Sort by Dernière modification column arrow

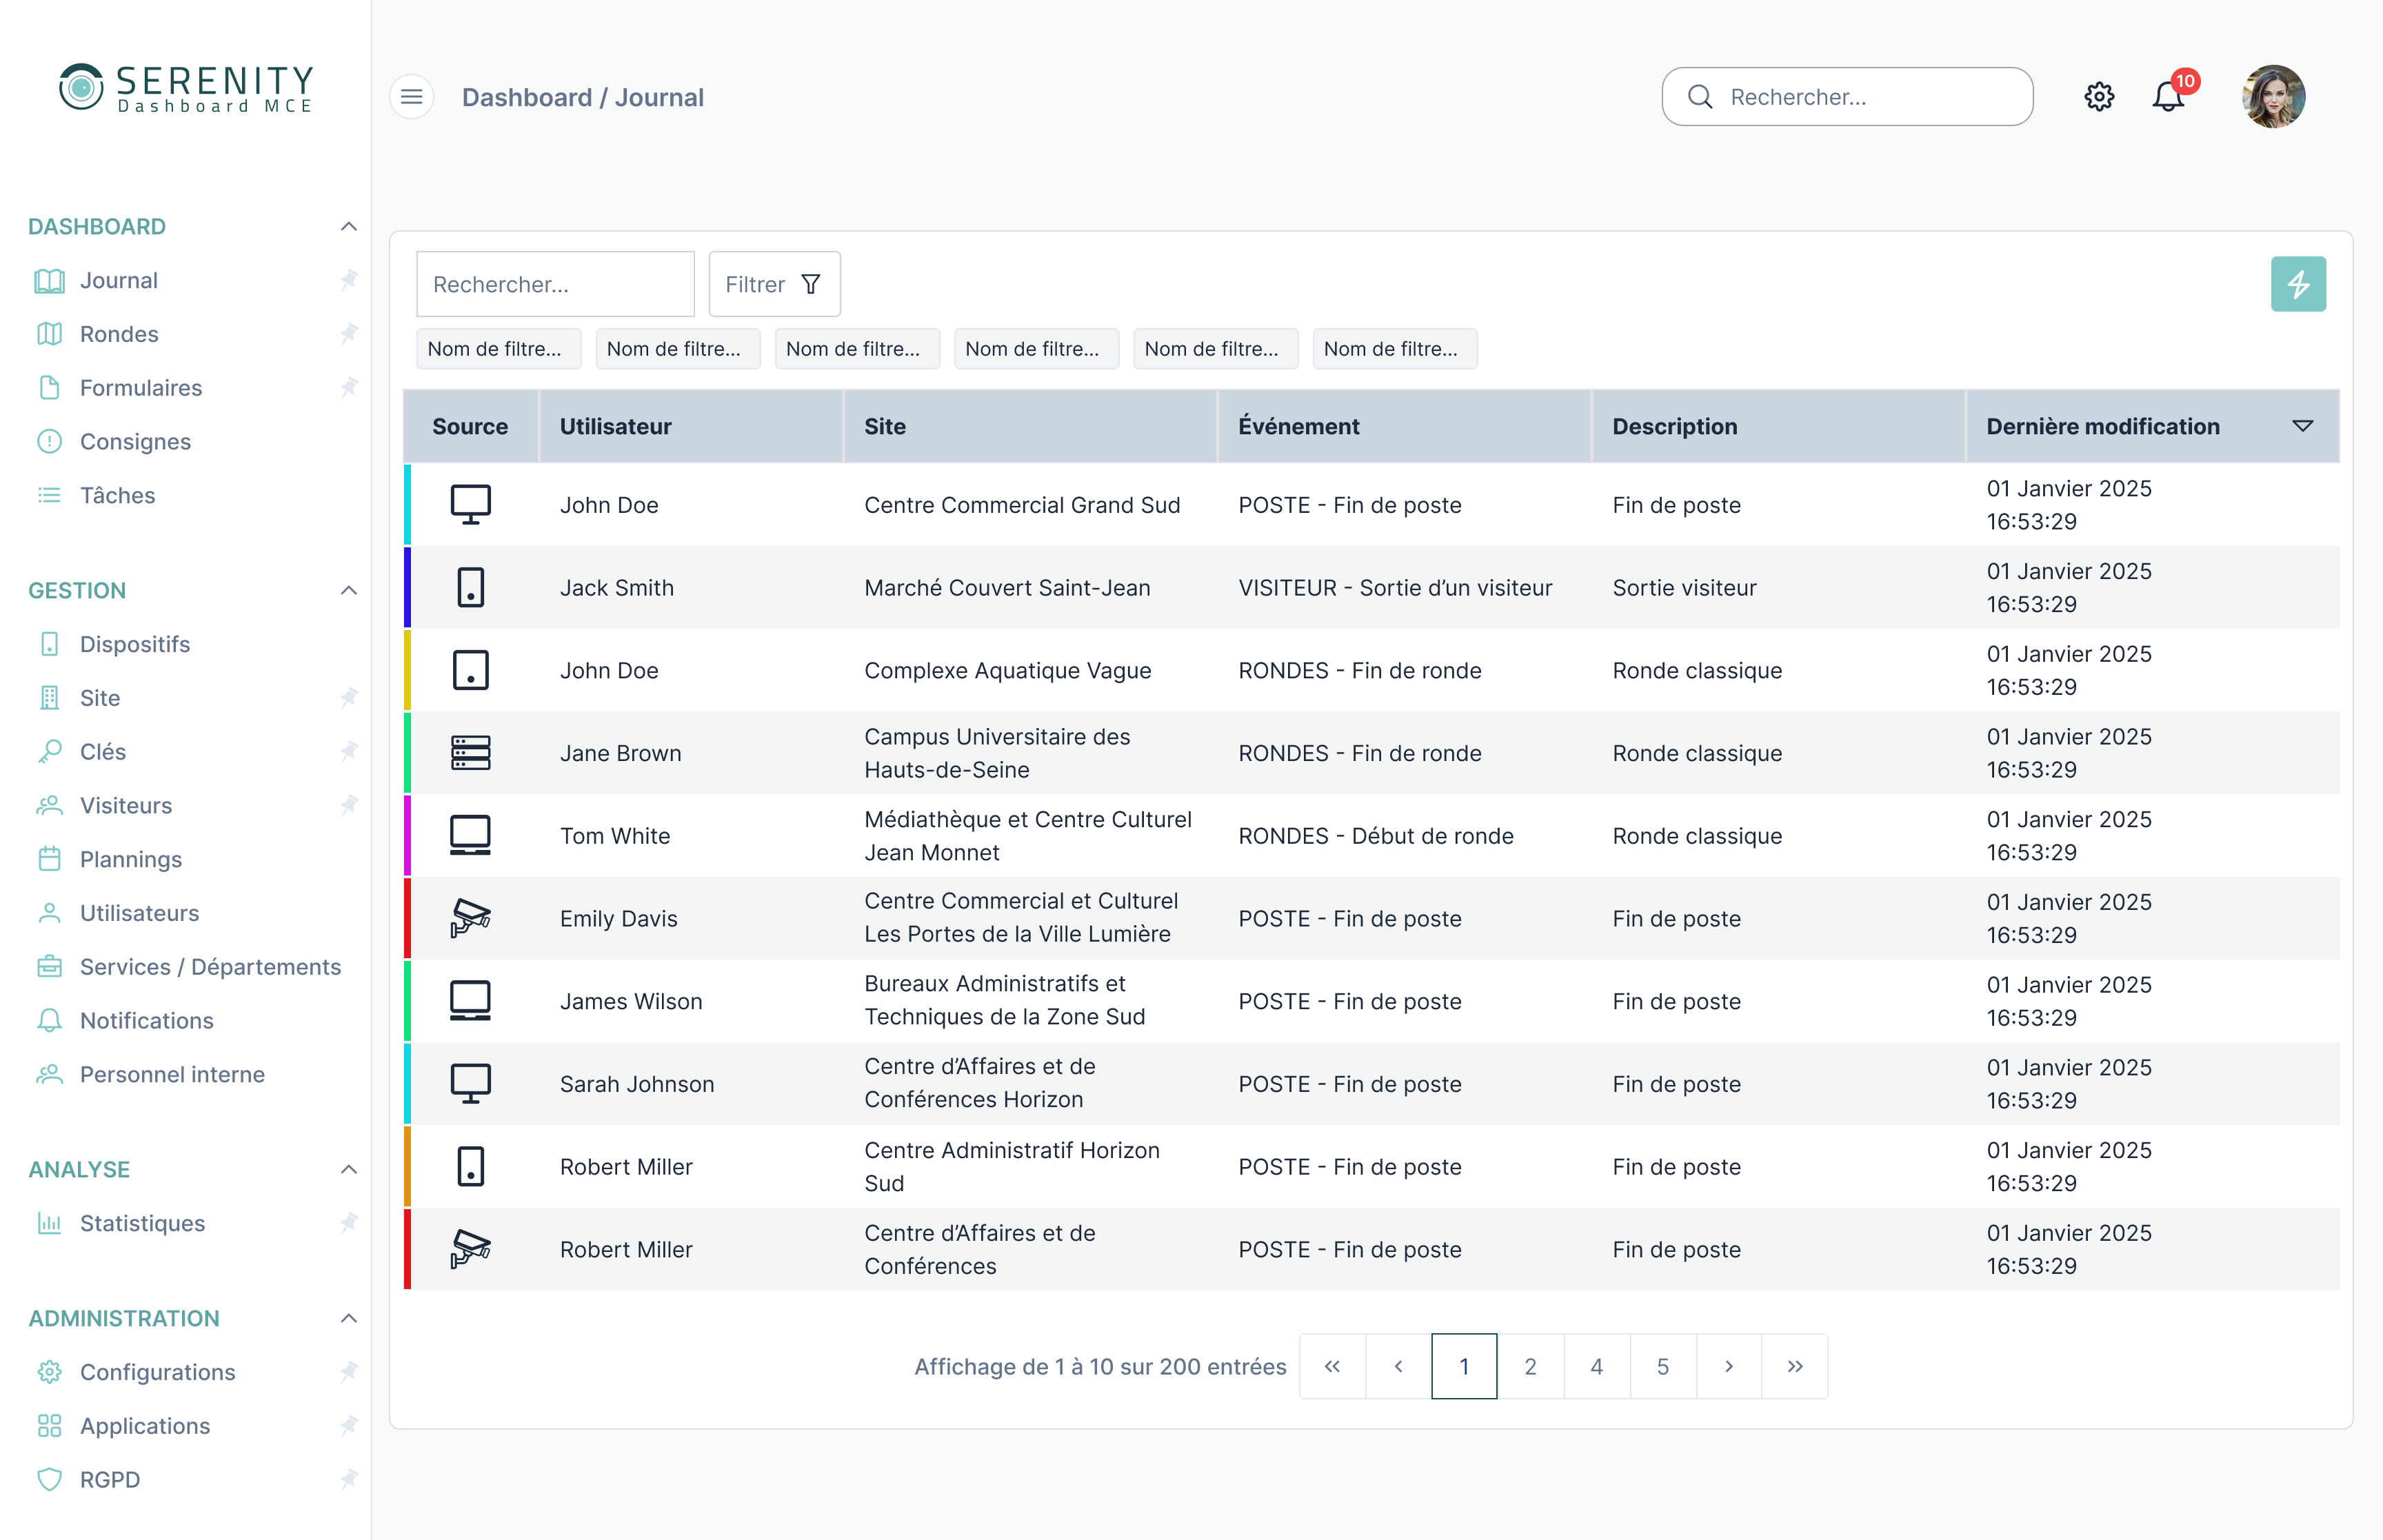[x=2302, y=426]
